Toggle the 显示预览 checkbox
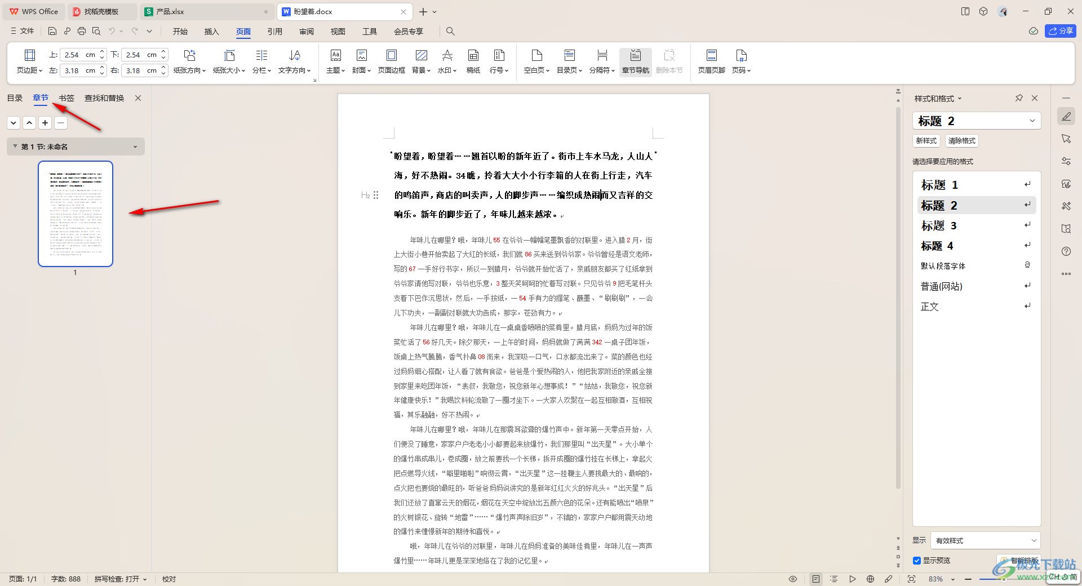Image resolution: width=1082 pixels, height=586 pixels. (917, 561)
